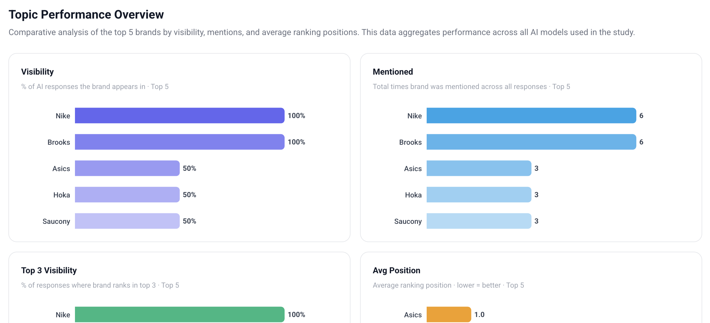Viewport: 710px width, 323px height.
Task: Click the Hoka bar in Mentioned chart
Action: (x=479, y=195)
